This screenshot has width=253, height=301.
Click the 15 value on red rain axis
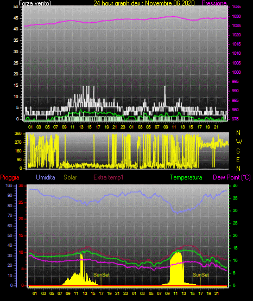point(21,235)
